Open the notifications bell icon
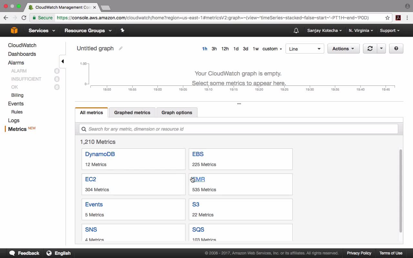The image size is (413, 258). point(296,31)
